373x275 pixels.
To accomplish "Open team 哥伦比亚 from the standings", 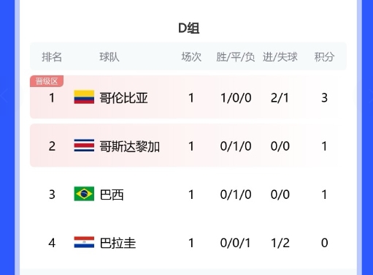I will point(123,98).
